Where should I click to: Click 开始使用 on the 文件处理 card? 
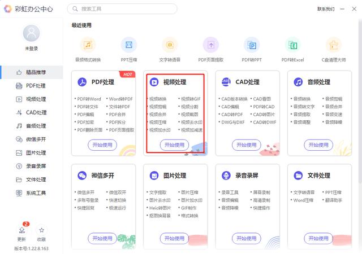pyautogui.click(x=318, y=238)
